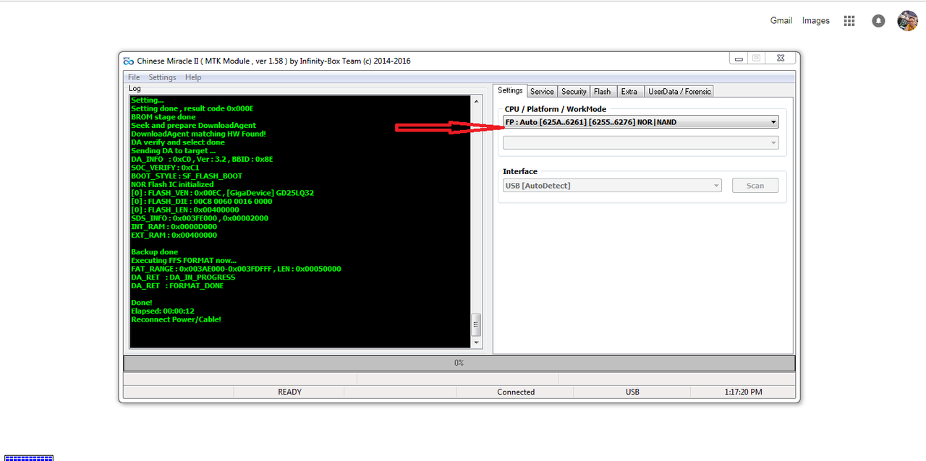Open the Settings menu in menu bar
The width and height of the screenshot is (926, 461).
pyautogui.click(x=162, y=77)
